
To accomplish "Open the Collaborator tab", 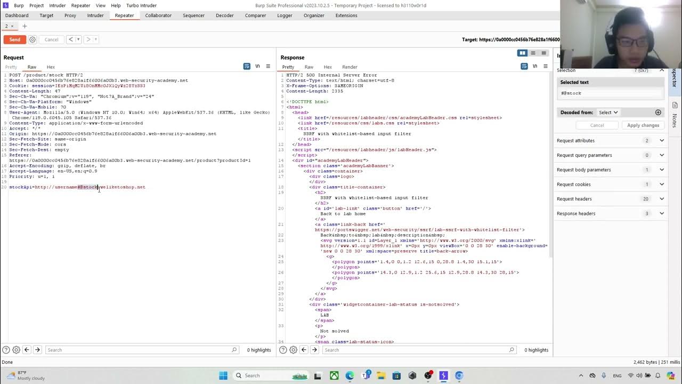I will coord(158,15).
